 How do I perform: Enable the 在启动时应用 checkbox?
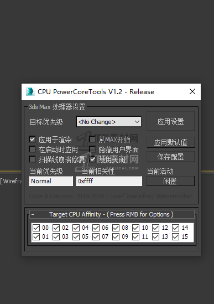coord(32,150)
